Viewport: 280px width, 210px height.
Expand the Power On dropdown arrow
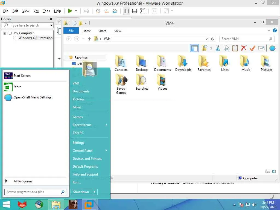click(76, 11)
